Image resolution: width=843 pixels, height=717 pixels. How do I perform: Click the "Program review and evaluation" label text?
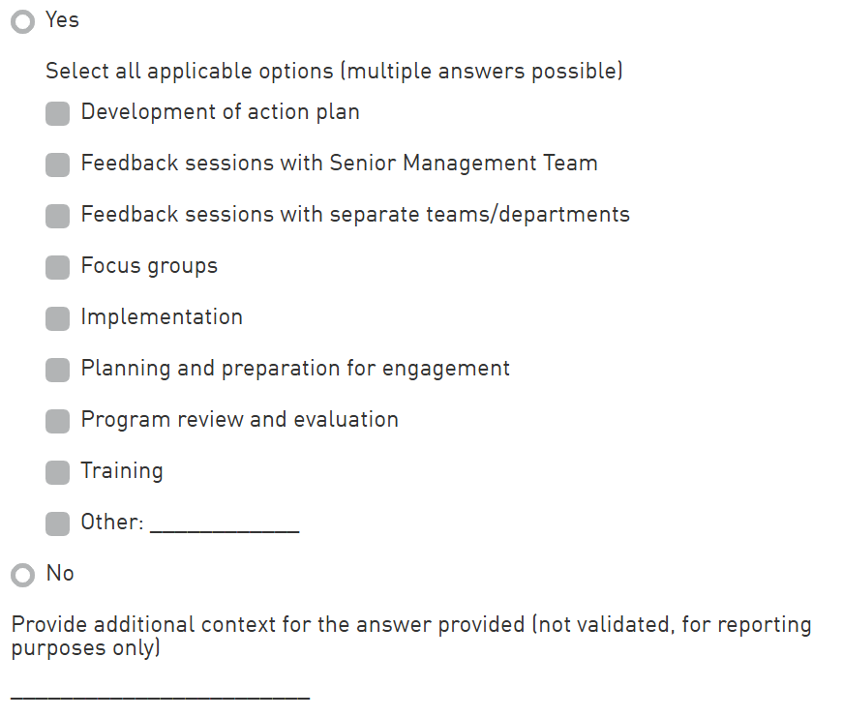click(x=239, y=420)
